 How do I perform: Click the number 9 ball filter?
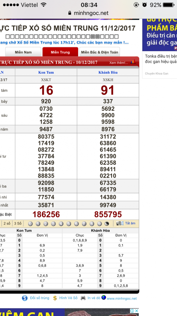[100, 224]
